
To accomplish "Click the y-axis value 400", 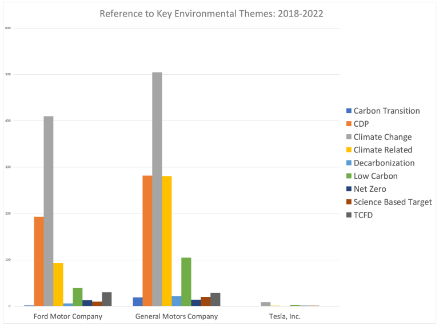I will click(8, 121).
